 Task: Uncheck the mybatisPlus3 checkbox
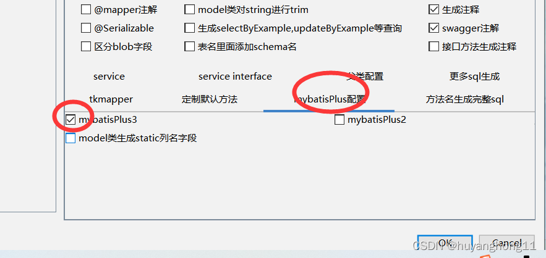coord(70,120)
